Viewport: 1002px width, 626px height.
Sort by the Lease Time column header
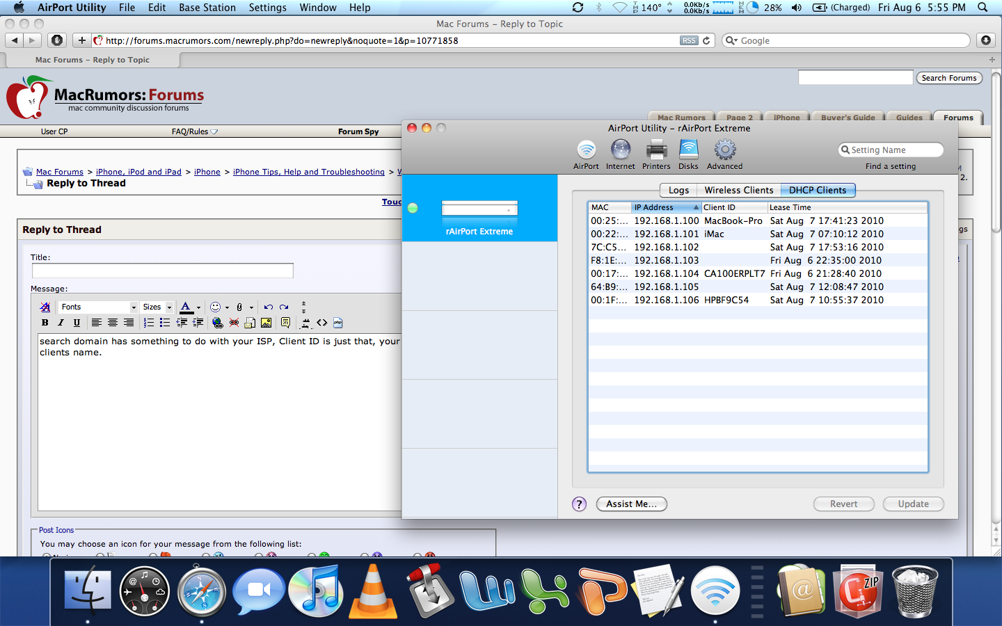tap(847, 207)
